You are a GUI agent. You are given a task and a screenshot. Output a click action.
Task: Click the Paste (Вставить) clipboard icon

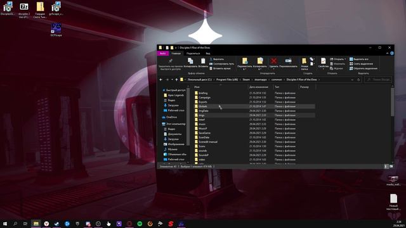click(x=203, y=61)
